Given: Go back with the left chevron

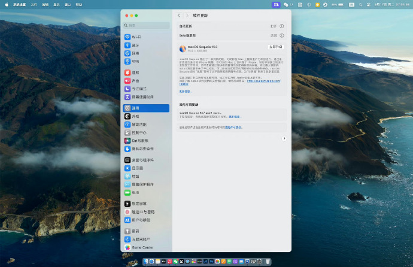Looking at the screenshot, I should pyautogui.click(x=179, y=16).
